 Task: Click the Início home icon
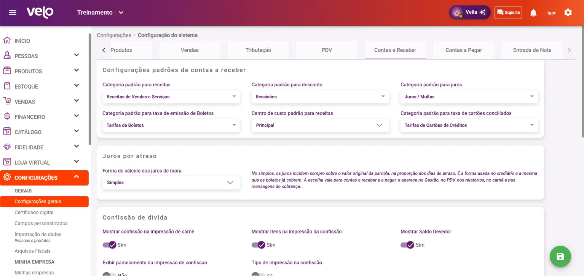tap(7, 40)
